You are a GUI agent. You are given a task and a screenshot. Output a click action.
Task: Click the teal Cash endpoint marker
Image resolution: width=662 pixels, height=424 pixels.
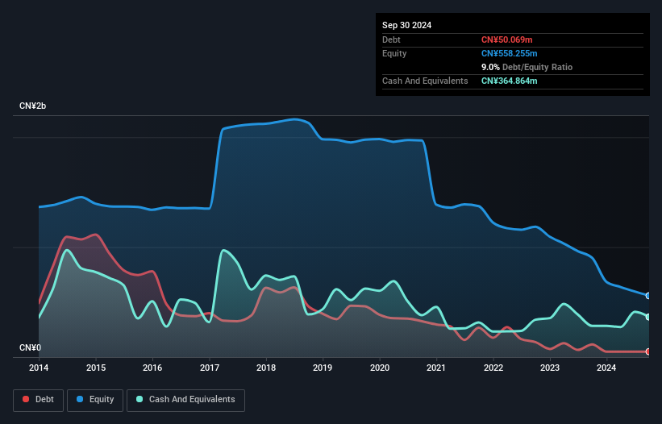click(x=648, y=317)
